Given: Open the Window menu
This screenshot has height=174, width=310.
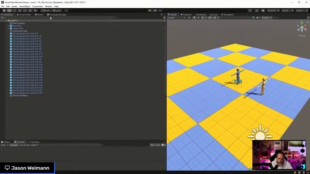Looking at the screenshot, I should click(x=48, y=6).
